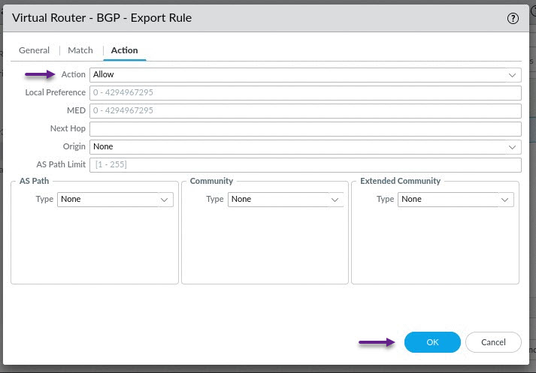Image resolution: width=536 pixels, height=373 pixels.
Task: Switch to the General tab
Action: click(34, 50)
